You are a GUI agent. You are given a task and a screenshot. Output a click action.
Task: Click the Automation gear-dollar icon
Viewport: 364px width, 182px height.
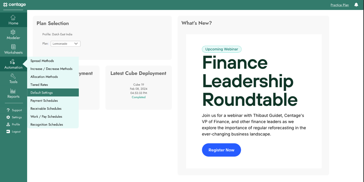[x=12, y=62]
